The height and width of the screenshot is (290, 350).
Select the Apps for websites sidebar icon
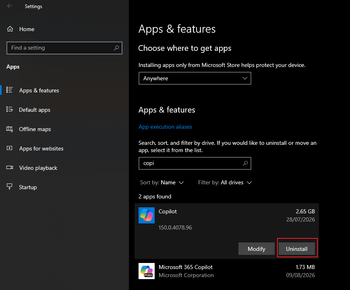point(9,148)
